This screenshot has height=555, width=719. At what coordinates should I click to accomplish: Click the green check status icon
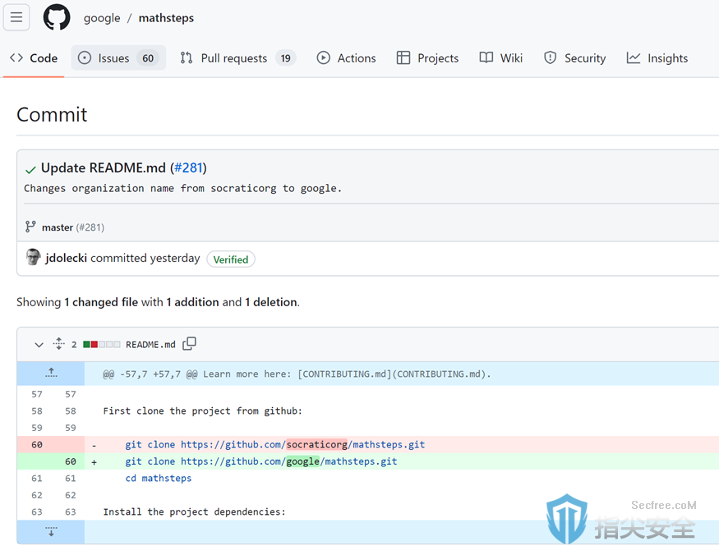click(30, 170)
